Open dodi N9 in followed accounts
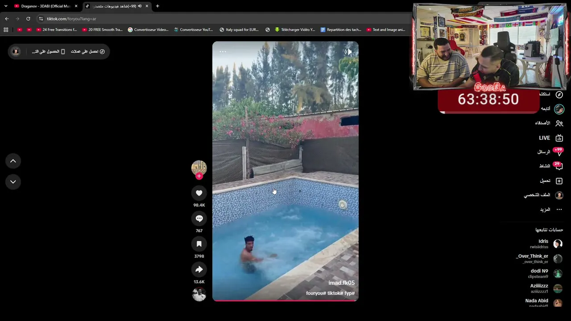 545,273
